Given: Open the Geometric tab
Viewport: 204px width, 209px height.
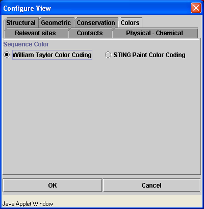Looking at the screenshot, I should click(56, 22).
